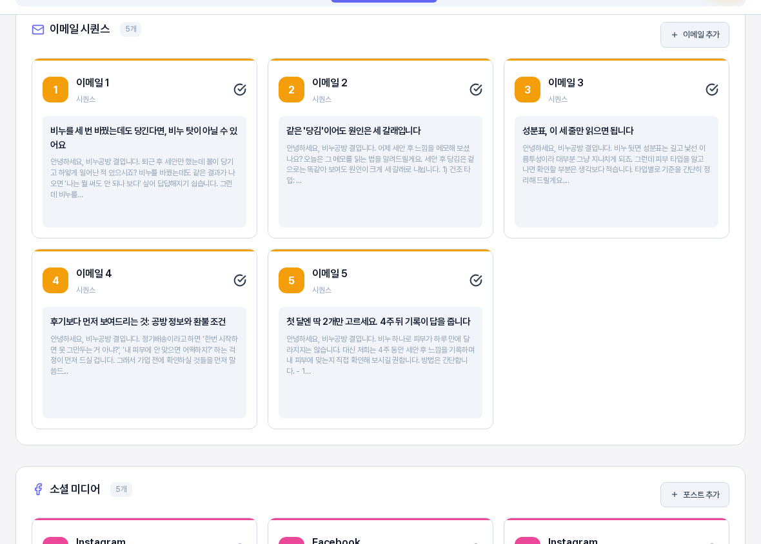Open the subject '성분표, 이 세 줄만 읽으면 됩니다'

578,131
